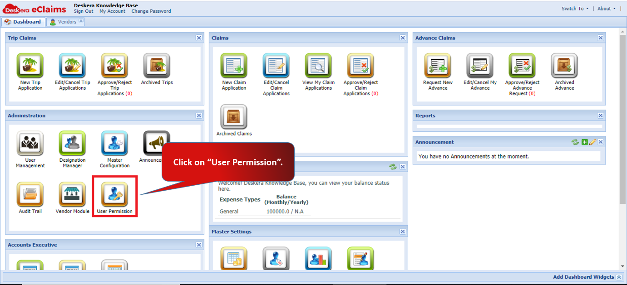Edit announcements with pencil icon
627x285 pixels.
click(592, 142)
